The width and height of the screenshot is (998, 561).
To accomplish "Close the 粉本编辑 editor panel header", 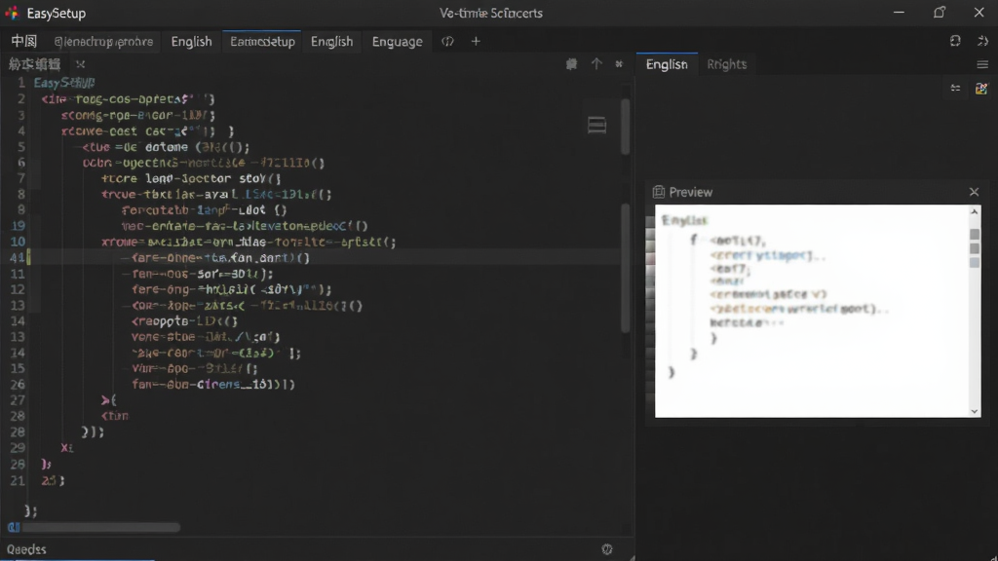I will pyautogui.click(x=80, y=63).
